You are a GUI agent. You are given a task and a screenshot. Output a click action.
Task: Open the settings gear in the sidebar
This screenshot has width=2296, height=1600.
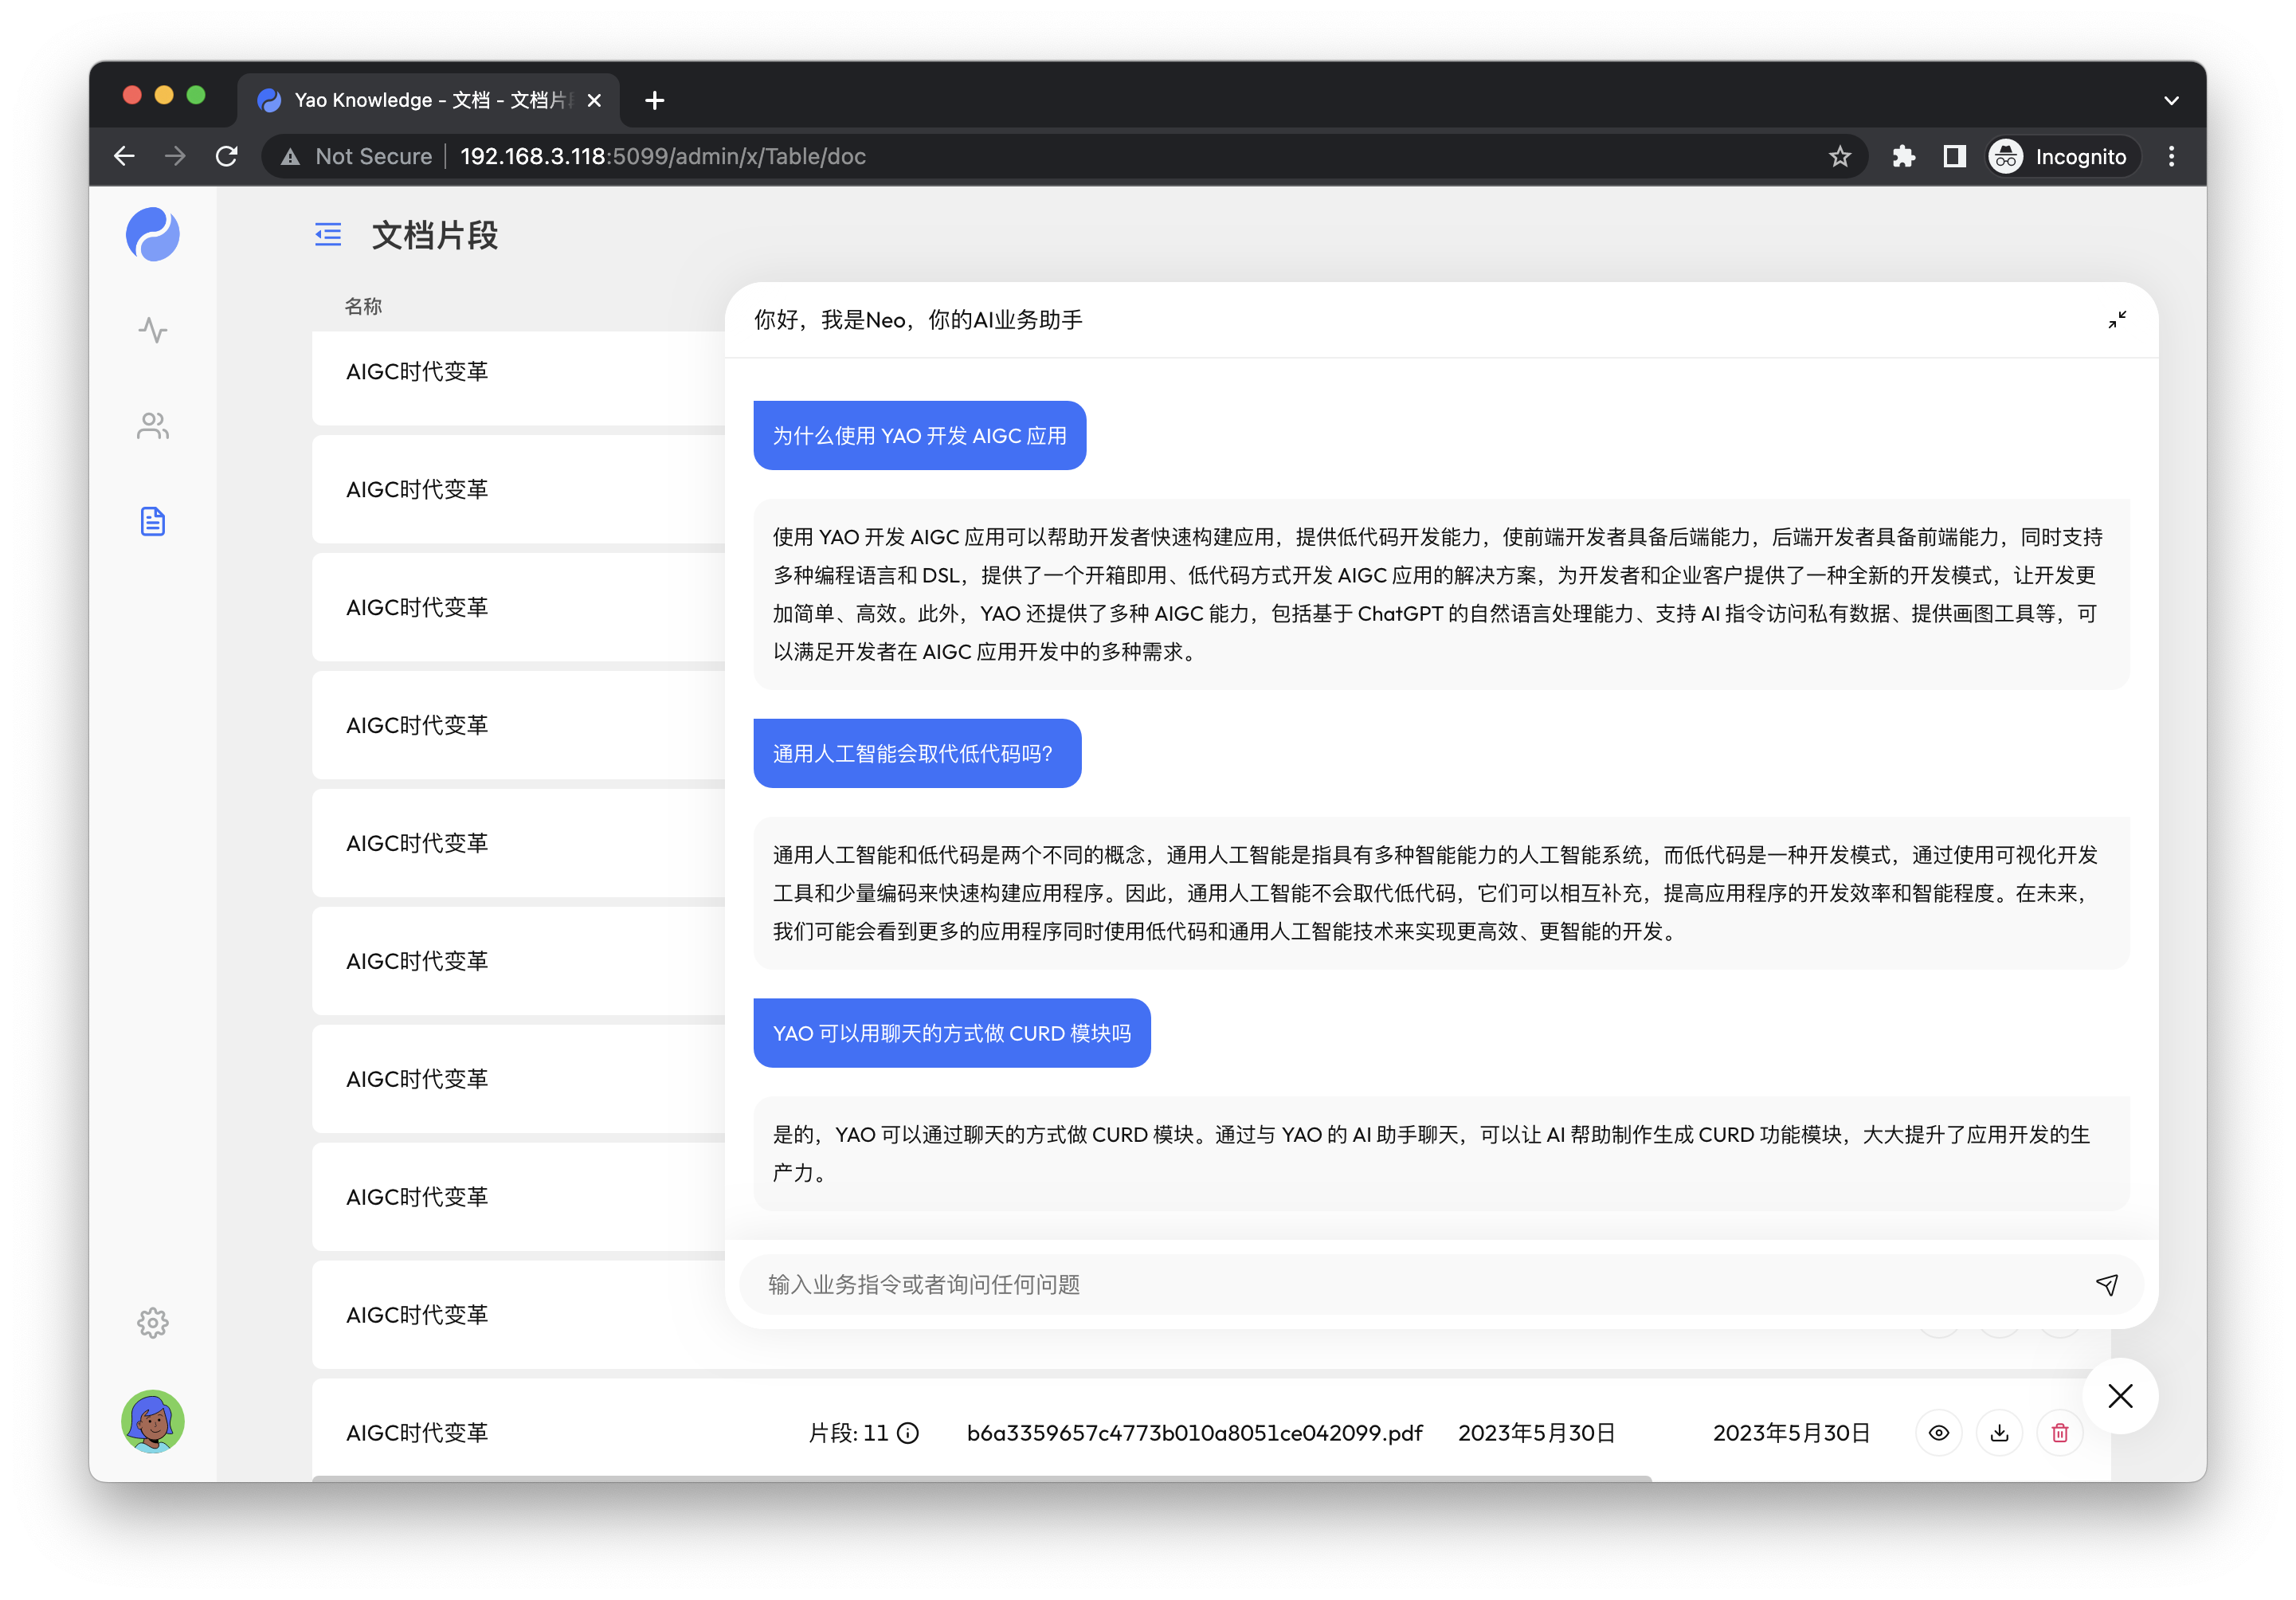[153, 1323]
